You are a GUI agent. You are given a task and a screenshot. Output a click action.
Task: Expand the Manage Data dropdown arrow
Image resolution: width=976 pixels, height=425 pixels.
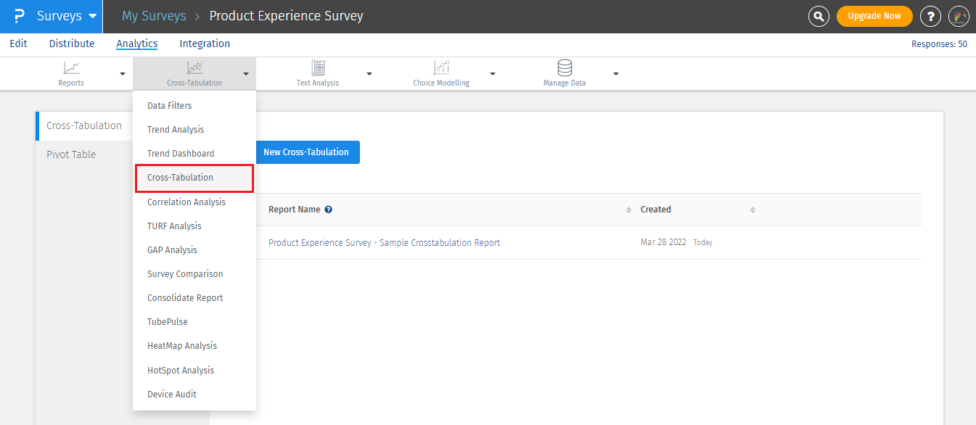point(616,73)
